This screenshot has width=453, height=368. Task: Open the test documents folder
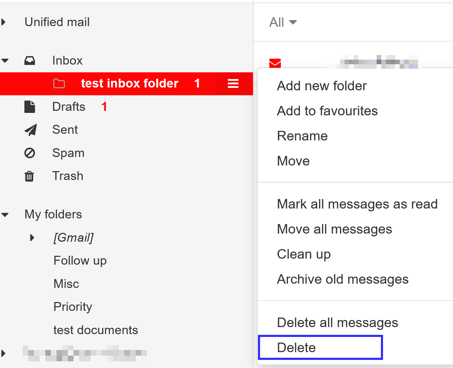[x=95, y=330]
